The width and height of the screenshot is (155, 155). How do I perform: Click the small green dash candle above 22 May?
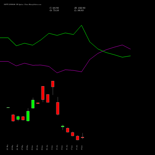tap(8, 108)
